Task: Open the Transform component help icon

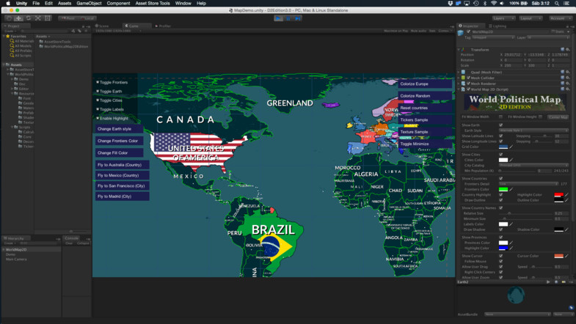Action: coord(562,50)
